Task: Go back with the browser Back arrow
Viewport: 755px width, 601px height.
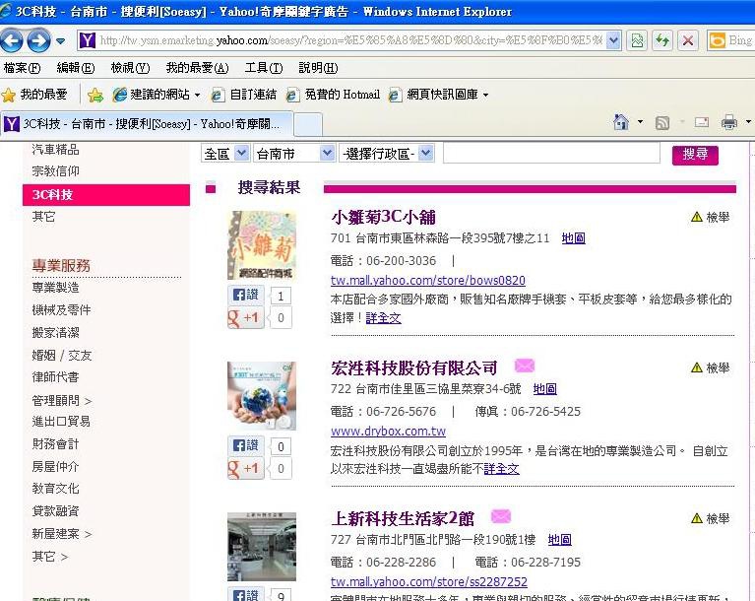Action: click(x=12, y=40)
